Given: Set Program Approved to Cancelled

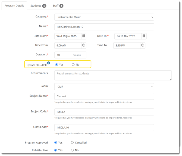Looking at the screenshot, I should (72, 142).
